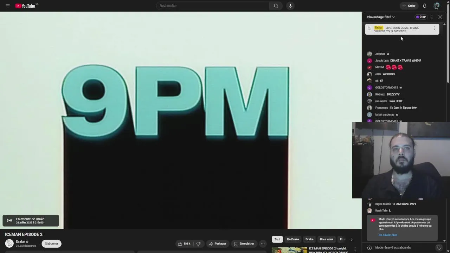This screenshot has width=450, height=253.
Task: Focus the Rechercher search field
Action: [x=213, y=6]
